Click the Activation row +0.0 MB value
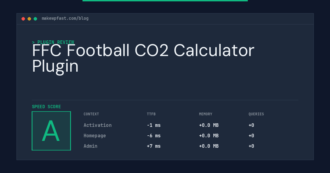The width and height of the screenshot is (330, 173). coord(209,125)
